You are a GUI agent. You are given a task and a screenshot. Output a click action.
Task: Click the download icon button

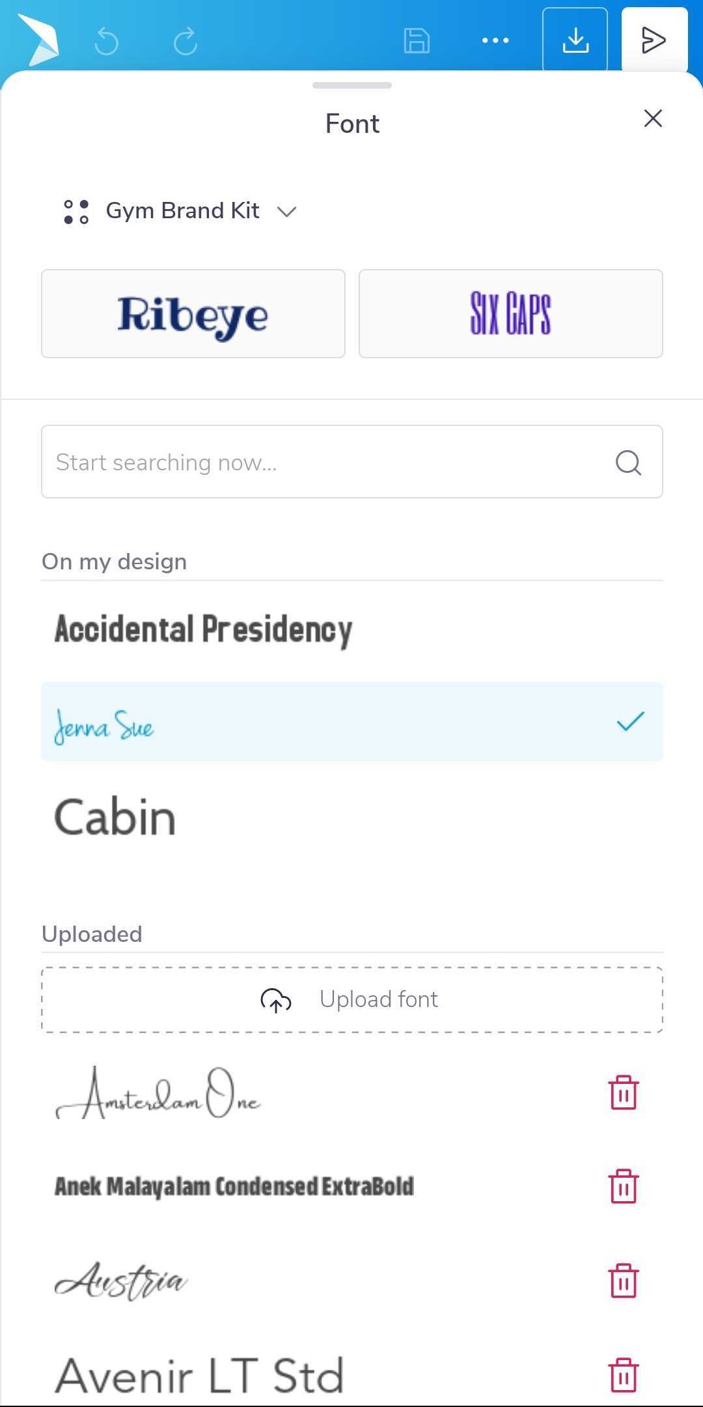click(x=575, y=40)
